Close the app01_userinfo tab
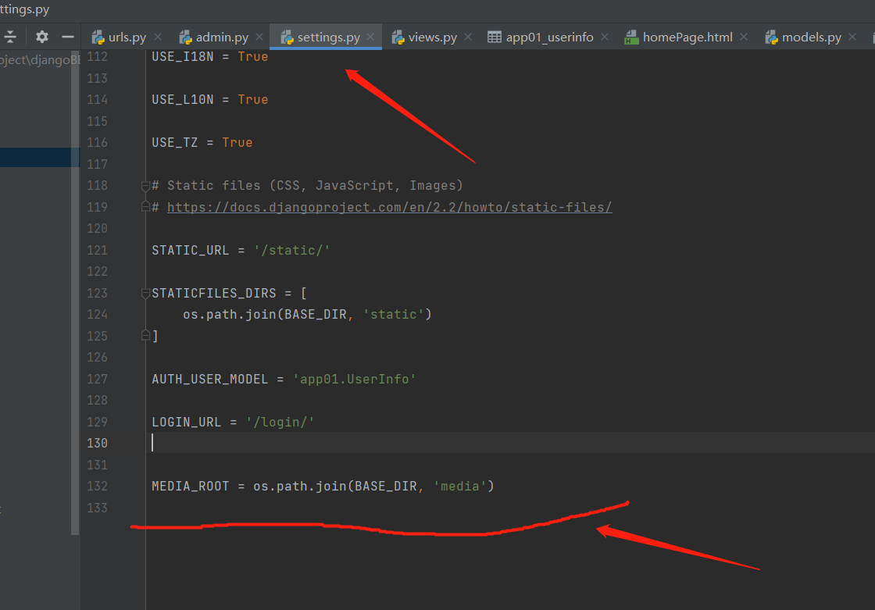Viewport: 875px width, 610px height. 605,37
